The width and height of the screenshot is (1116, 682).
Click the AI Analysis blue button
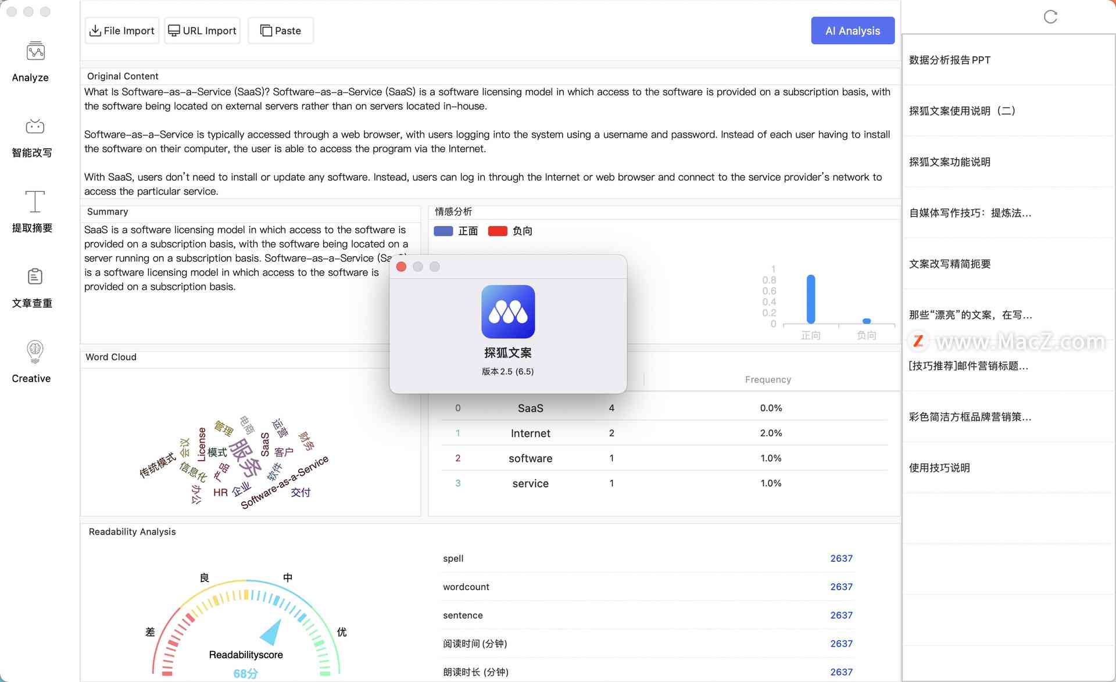852,30
